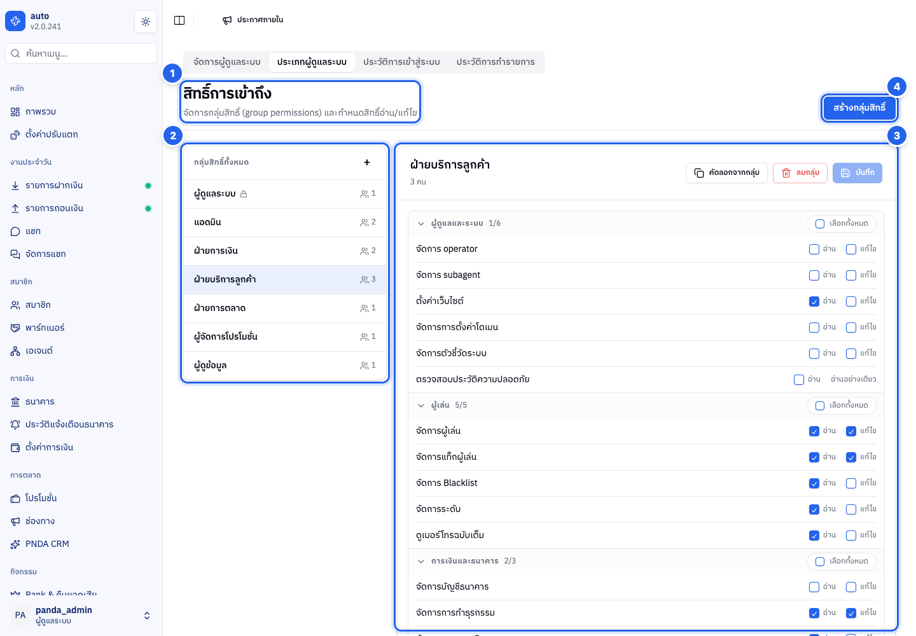This screenshot has height=636, width=916.
Task: Open จัดการแชท in the sidebar
Action: click(x=81, y=254)
